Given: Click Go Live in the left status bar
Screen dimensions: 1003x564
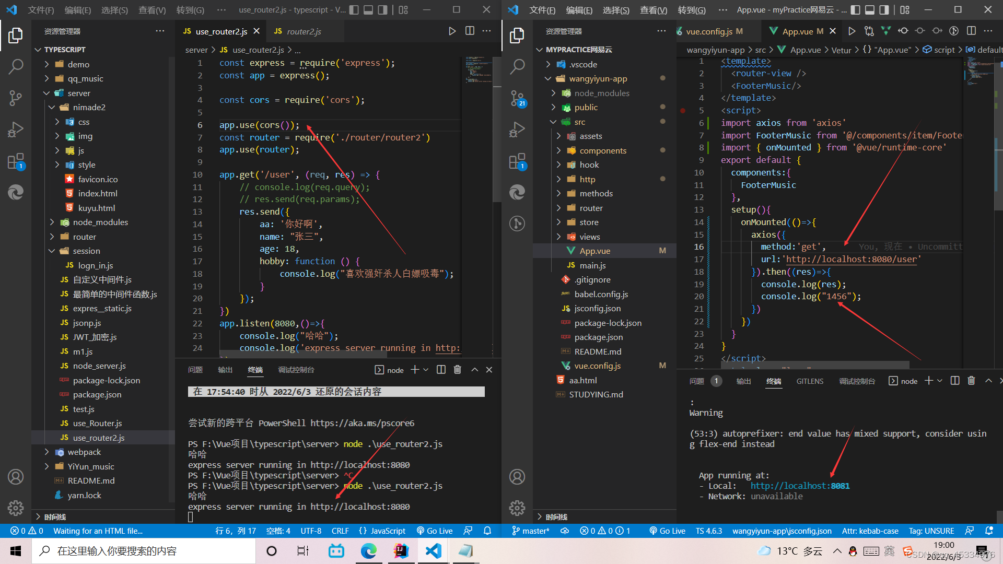Looking at the screenshot, I should pos(434,531).
